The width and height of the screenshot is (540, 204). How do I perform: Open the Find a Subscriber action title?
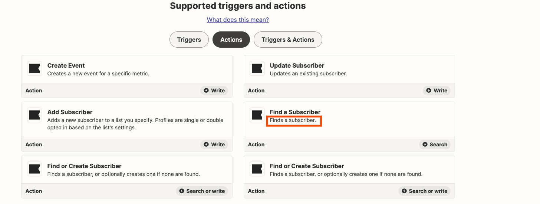295,112
